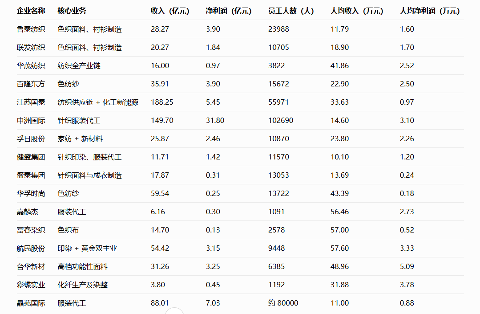Select the 江苏国泰 company name cell
The image size is (480, 314).
pyautogui.click(x=31, y=102)
